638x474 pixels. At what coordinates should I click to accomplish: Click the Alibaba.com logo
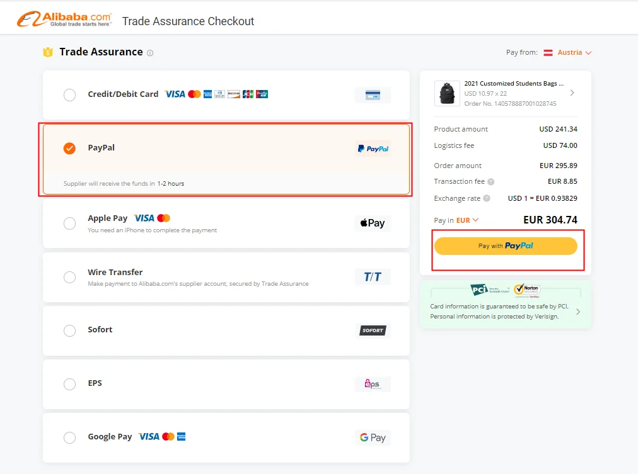[x=64, y=19]
